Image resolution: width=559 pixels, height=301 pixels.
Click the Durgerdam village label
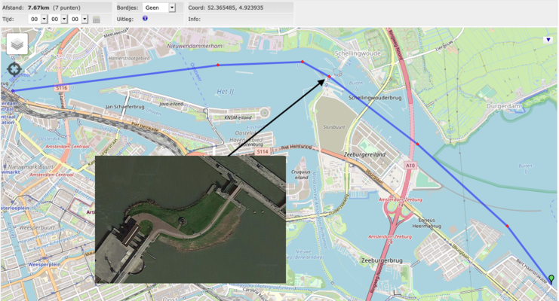(x=502, y=106)
